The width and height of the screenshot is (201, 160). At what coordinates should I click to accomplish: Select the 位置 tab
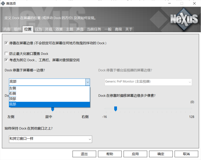(28, 29)
